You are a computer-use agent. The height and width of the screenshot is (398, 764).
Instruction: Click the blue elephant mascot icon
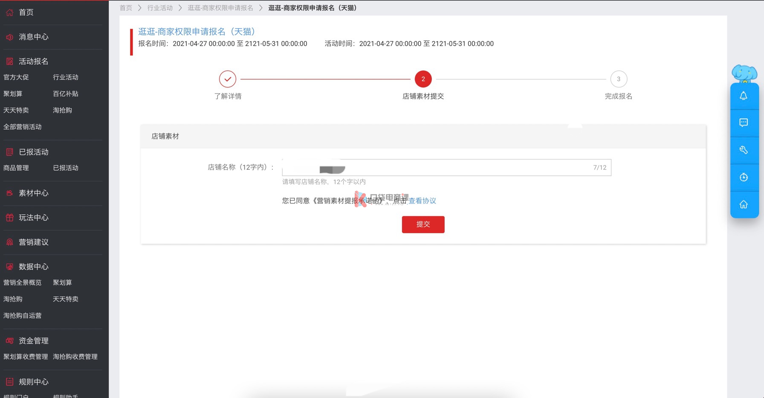(744, 74)
